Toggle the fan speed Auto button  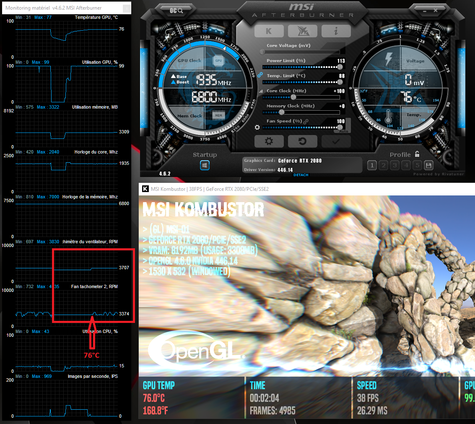(343, 131)
